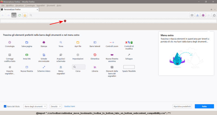Viewport: 217px width, 115px height.
Task: Choose Elementi della barra dei segnalibri icon
Action: [112, 67]
